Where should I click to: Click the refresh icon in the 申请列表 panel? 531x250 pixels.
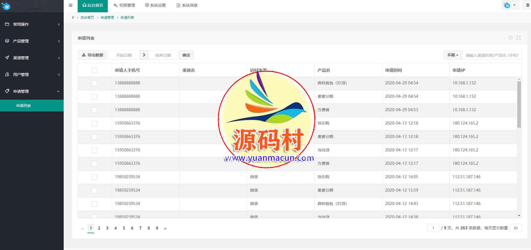510,38
